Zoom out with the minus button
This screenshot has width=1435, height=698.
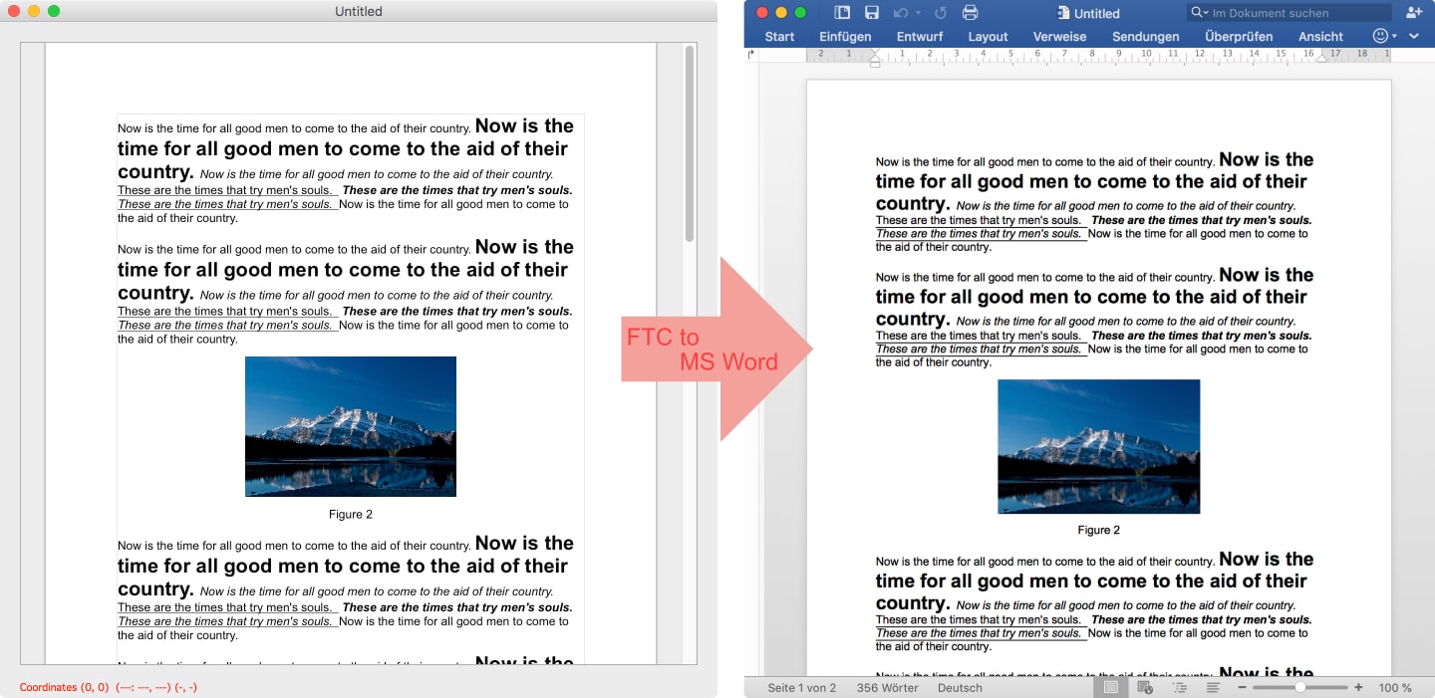1242,687
